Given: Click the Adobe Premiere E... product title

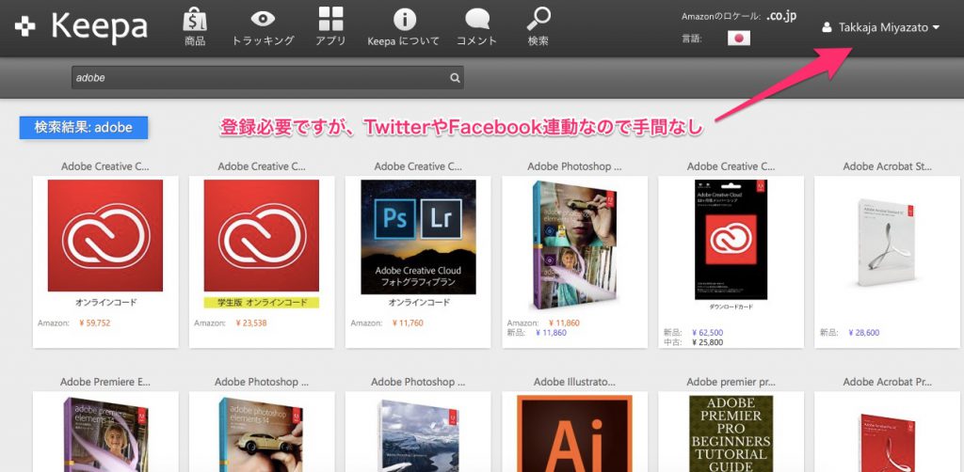Looking at the screenshot, I should point(104,382).
